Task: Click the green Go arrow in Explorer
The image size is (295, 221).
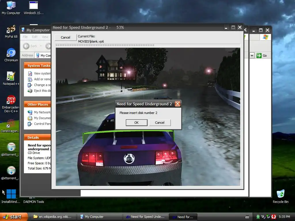Action: [x=259, y=56]
